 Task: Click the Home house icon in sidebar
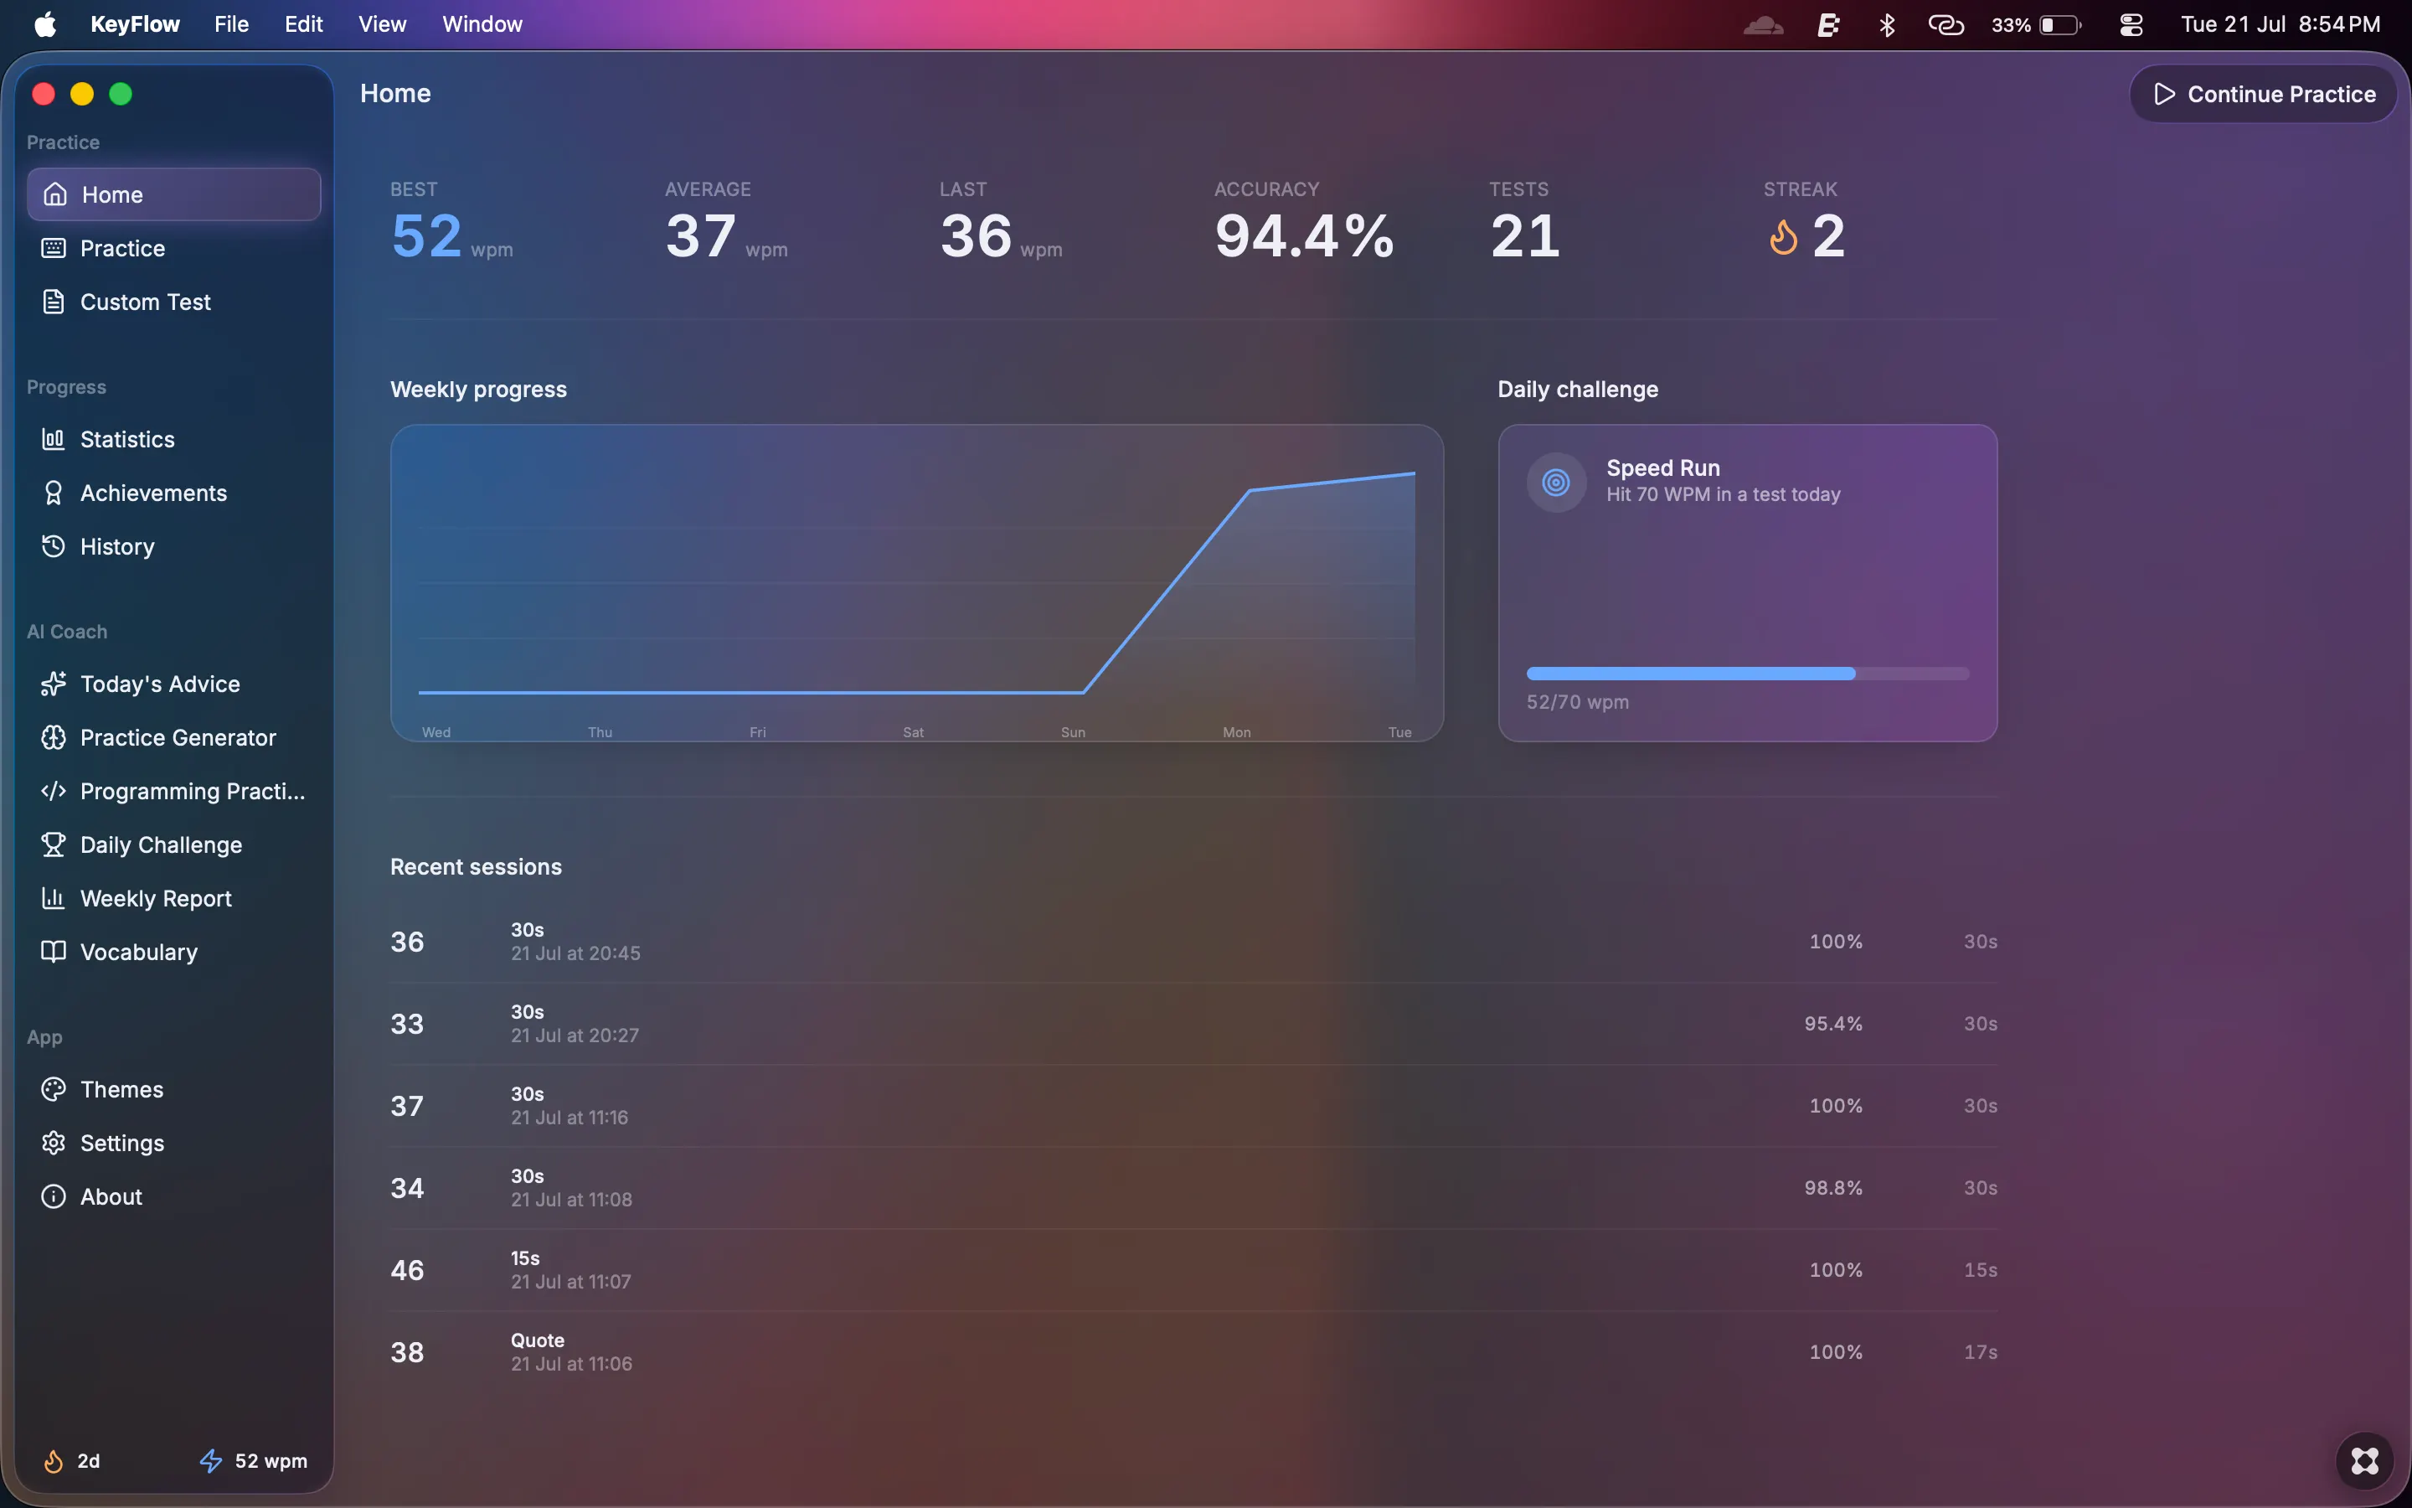[54, 194]
